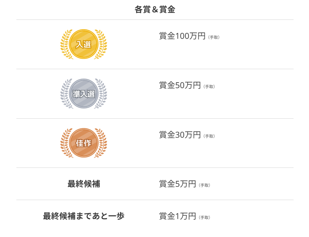Click the silver medal's left laurel branch
This screenshot has width=309, height=237.
(x=65, y=95)
